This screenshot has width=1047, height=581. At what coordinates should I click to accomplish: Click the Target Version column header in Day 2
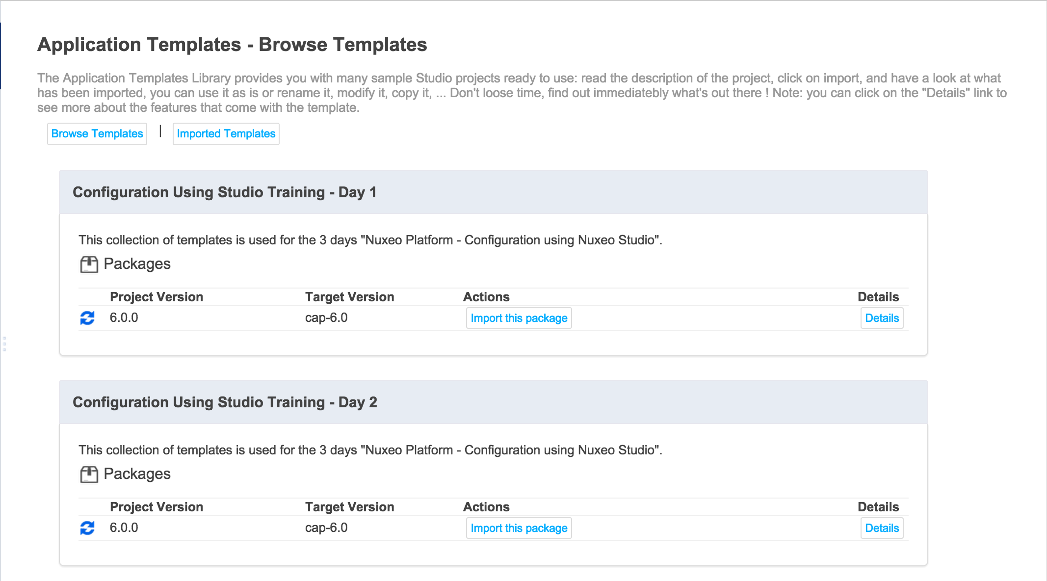pyautogui.click(x=350, y=507)
